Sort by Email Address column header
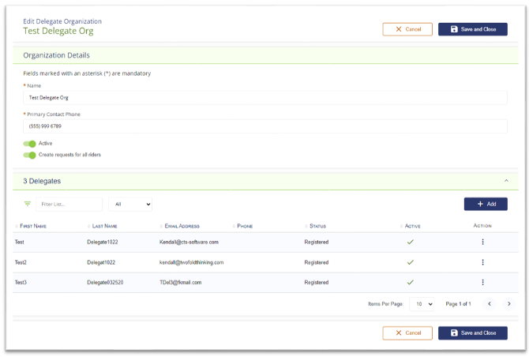 coord(180,226)
